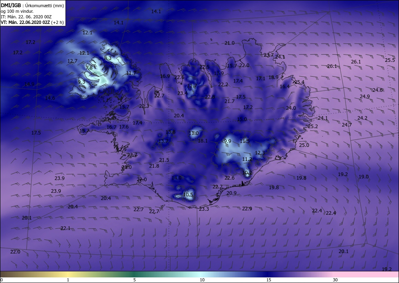
Task: Click the map value 25.4
Action: click(x=299, y=82)
